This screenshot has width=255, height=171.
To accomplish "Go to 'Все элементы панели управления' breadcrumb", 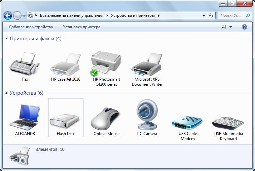I will [72, 15].
